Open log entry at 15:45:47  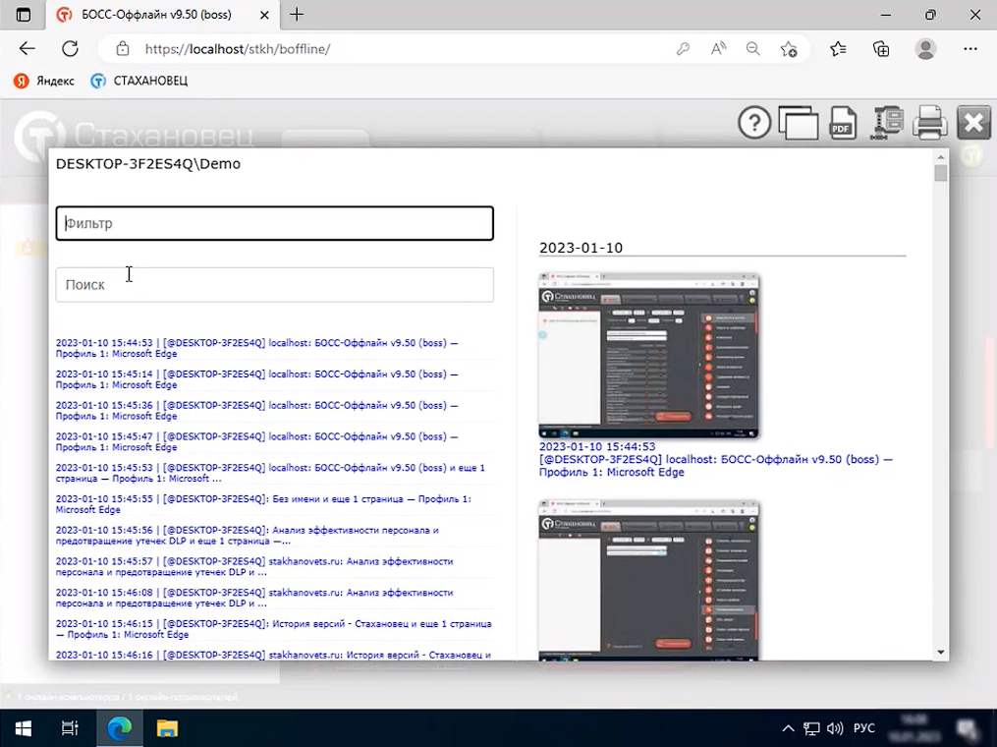(x=257, y=441)
